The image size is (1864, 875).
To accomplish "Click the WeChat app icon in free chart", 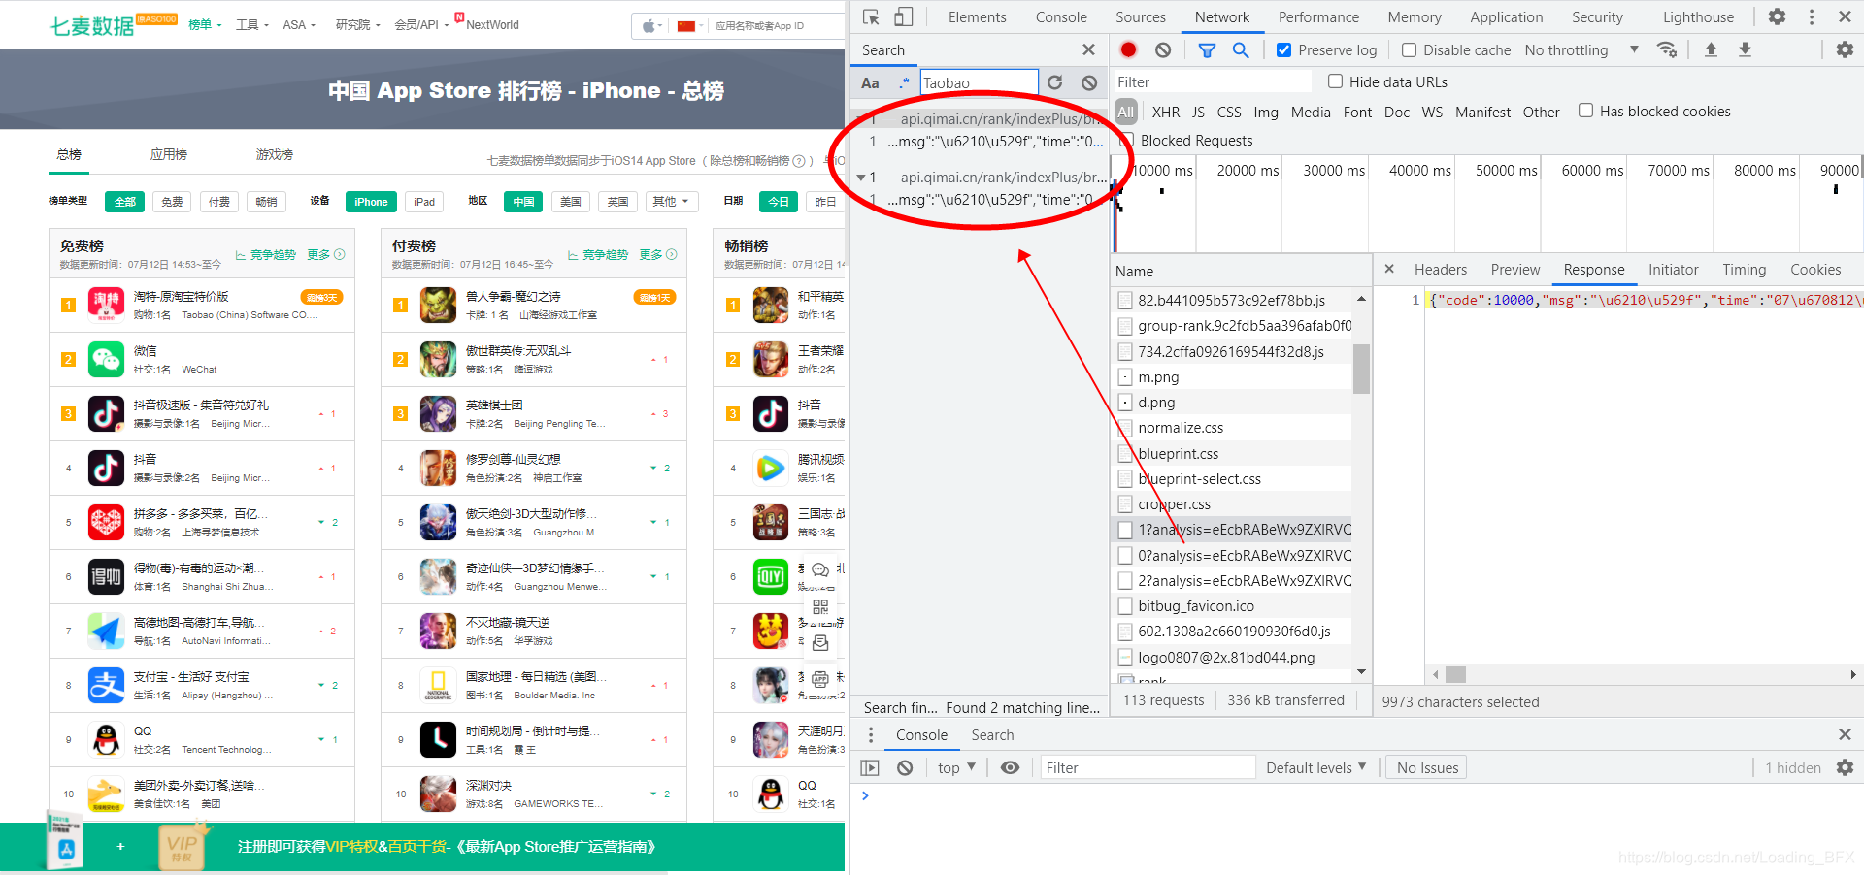I will [106, 359].
